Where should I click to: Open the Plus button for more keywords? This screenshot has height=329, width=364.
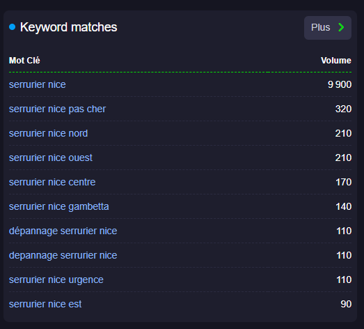[x=328, y=28]
